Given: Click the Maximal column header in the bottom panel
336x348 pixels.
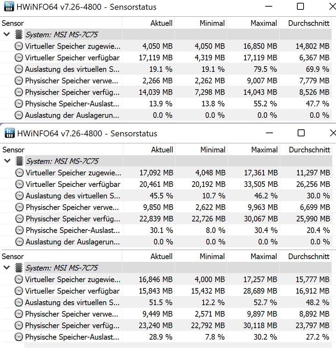Looking at the screenshot, I should [264, 256].
